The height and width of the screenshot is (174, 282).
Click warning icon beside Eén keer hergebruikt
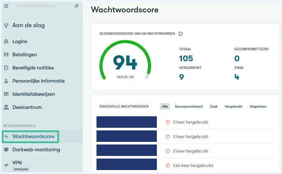tap(168, 165)
